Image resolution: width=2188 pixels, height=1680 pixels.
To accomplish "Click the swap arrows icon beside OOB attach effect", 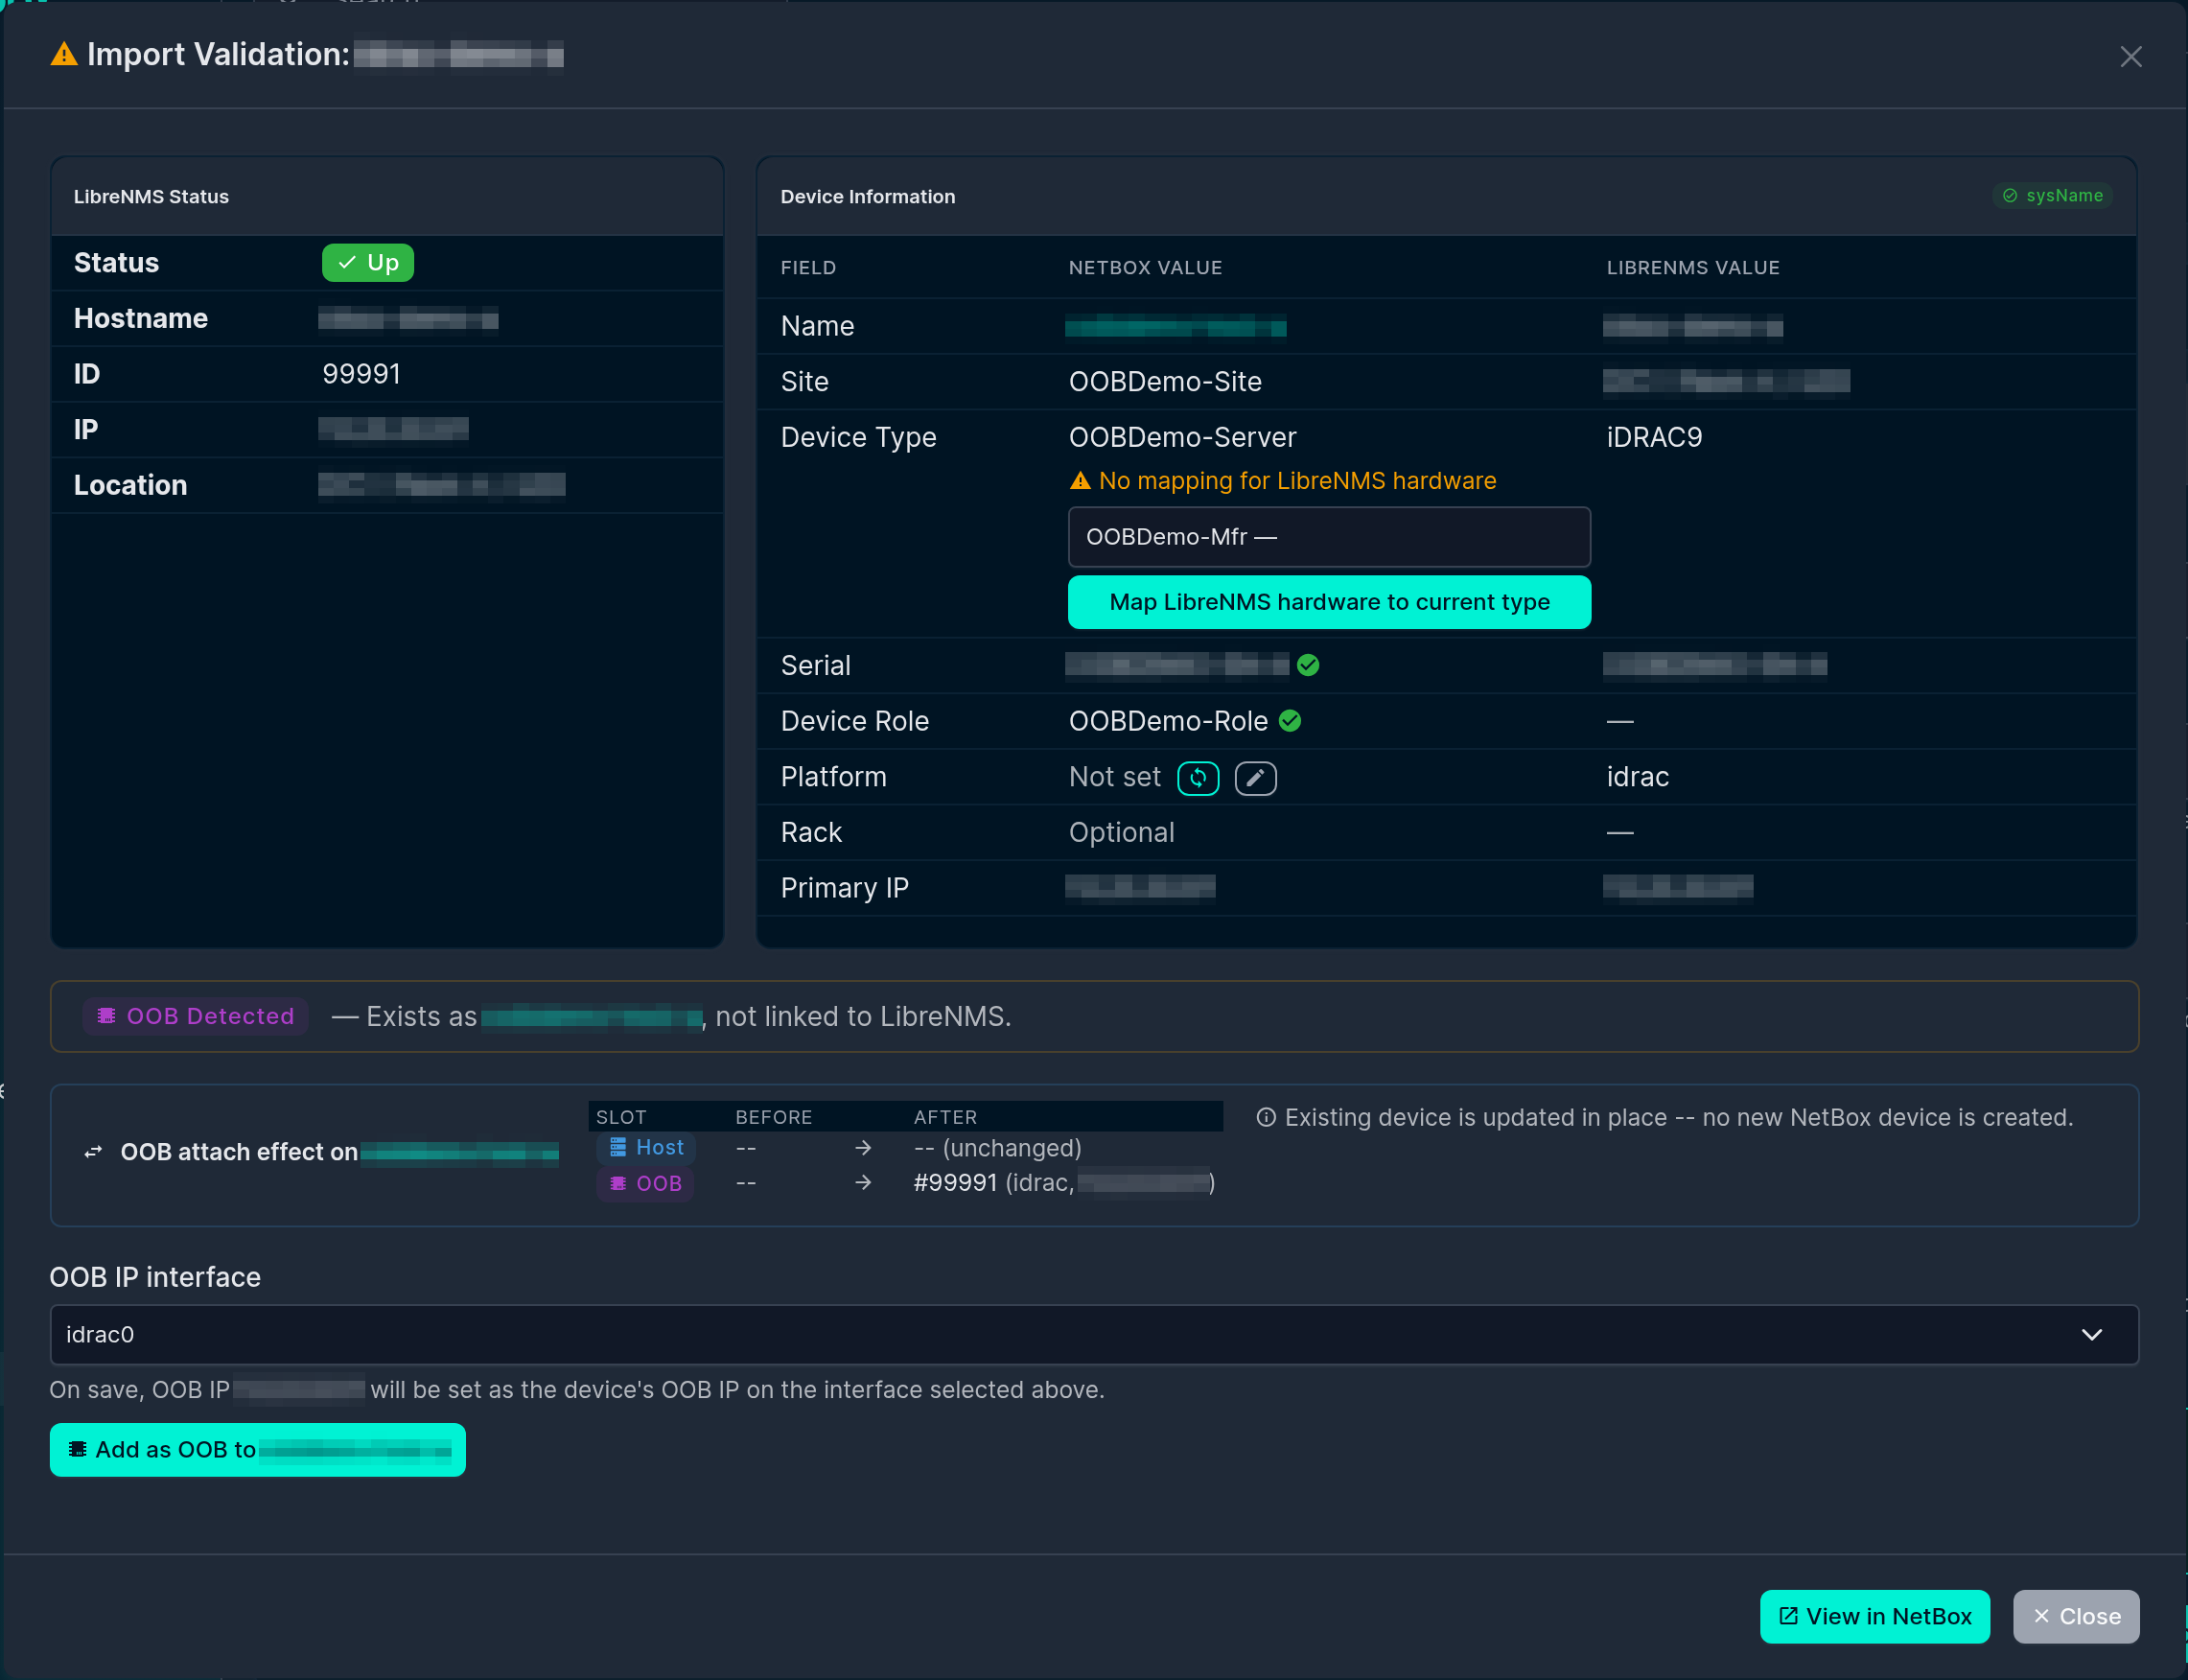I will pyautogui.click(x=93, y=1152).
